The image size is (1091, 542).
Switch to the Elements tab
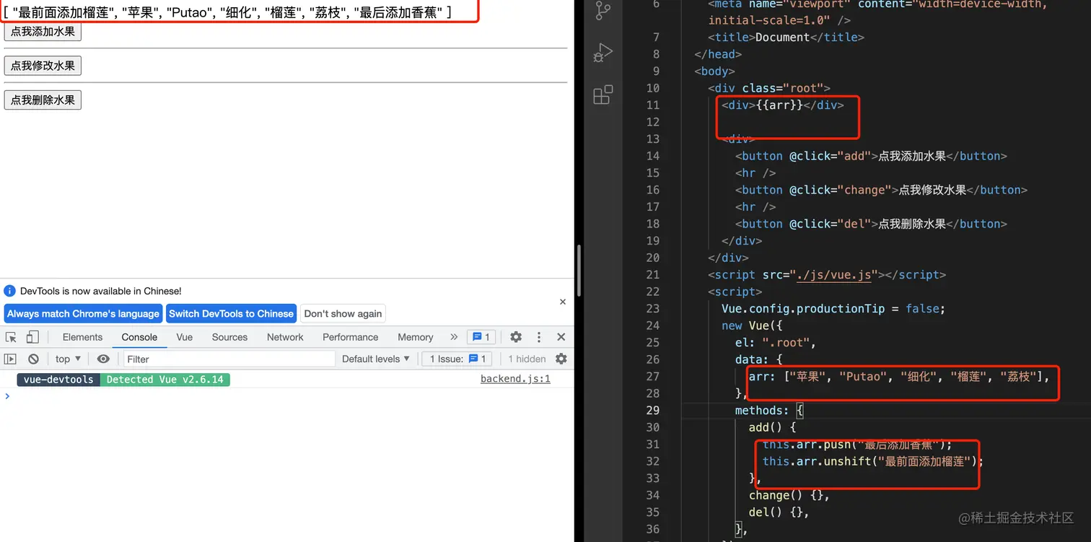point(82,337)
